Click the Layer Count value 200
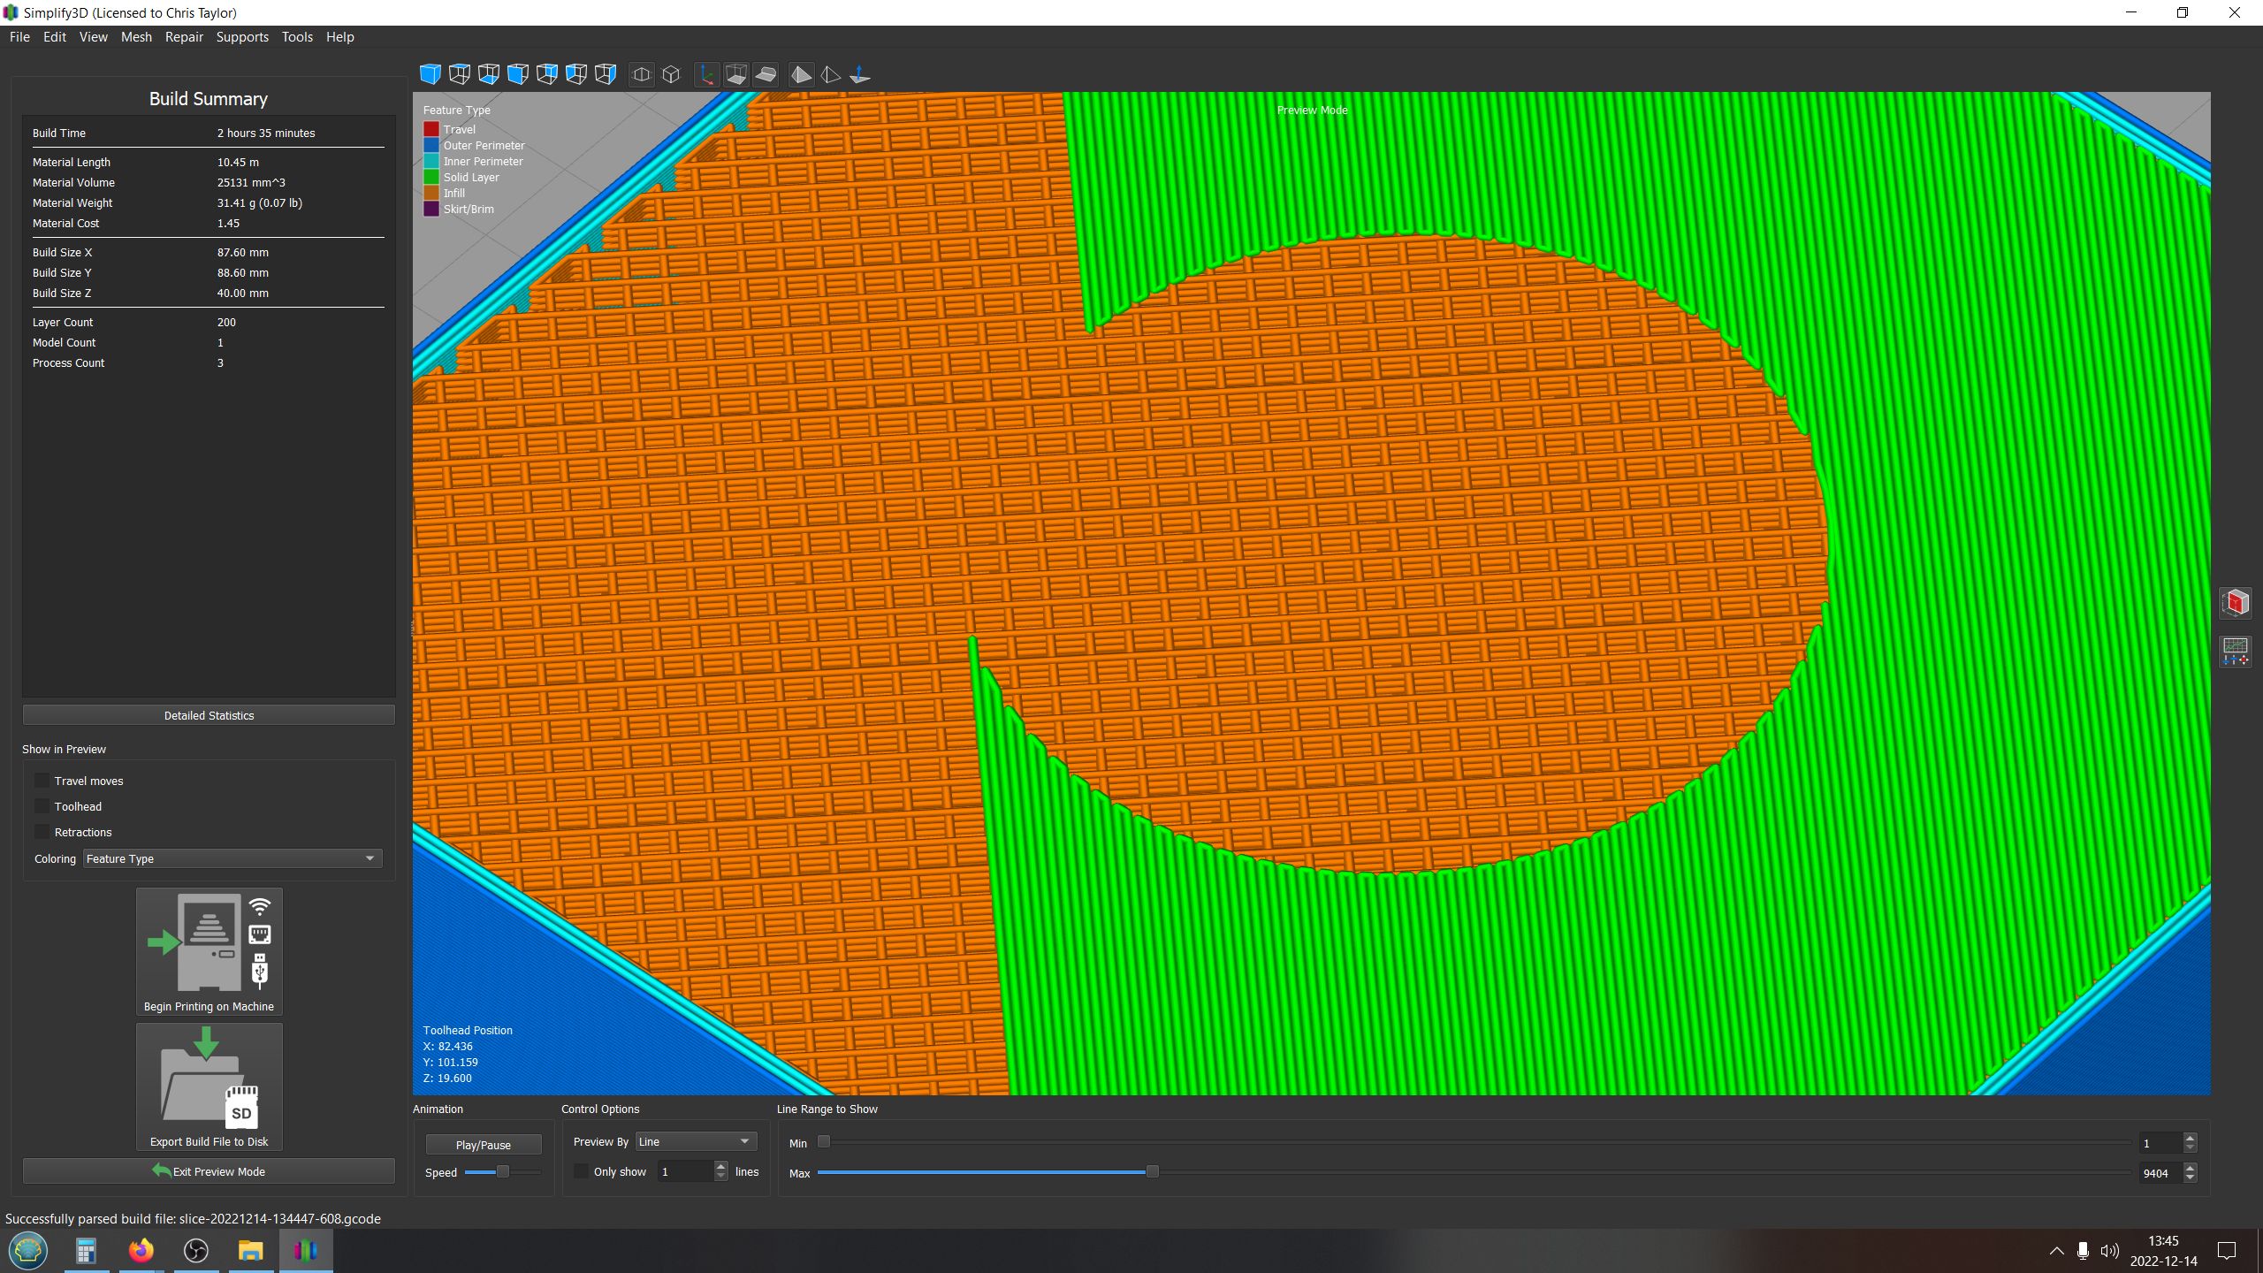Screen dimensions: 2263x1273 226,322
